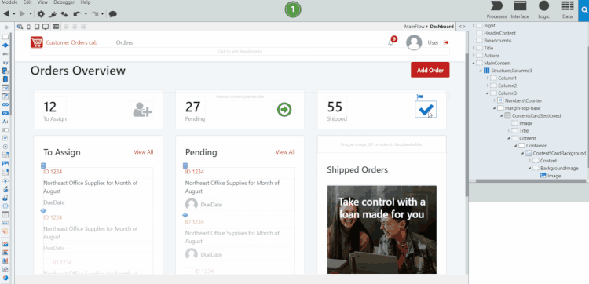Switch to the Data tab

pyautogui.click(x=567, y=9)
